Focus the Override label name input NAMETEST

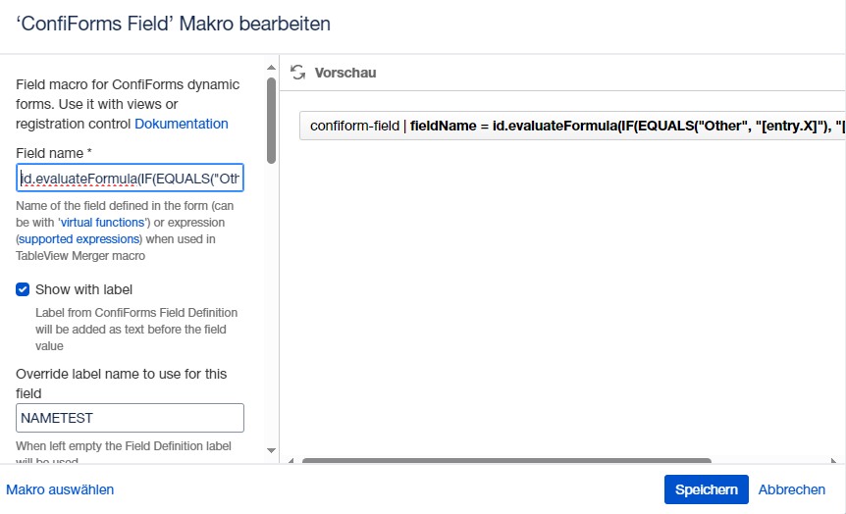[130, 418]
